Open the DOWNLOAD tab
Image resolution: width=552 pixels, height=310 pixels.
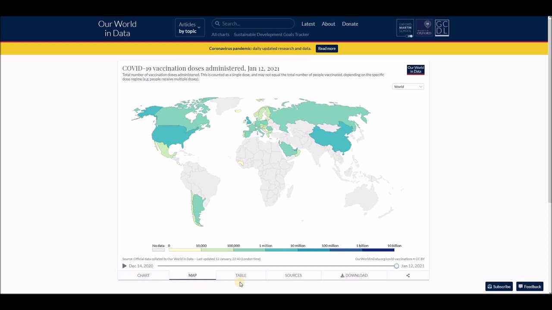pos(354,276)
